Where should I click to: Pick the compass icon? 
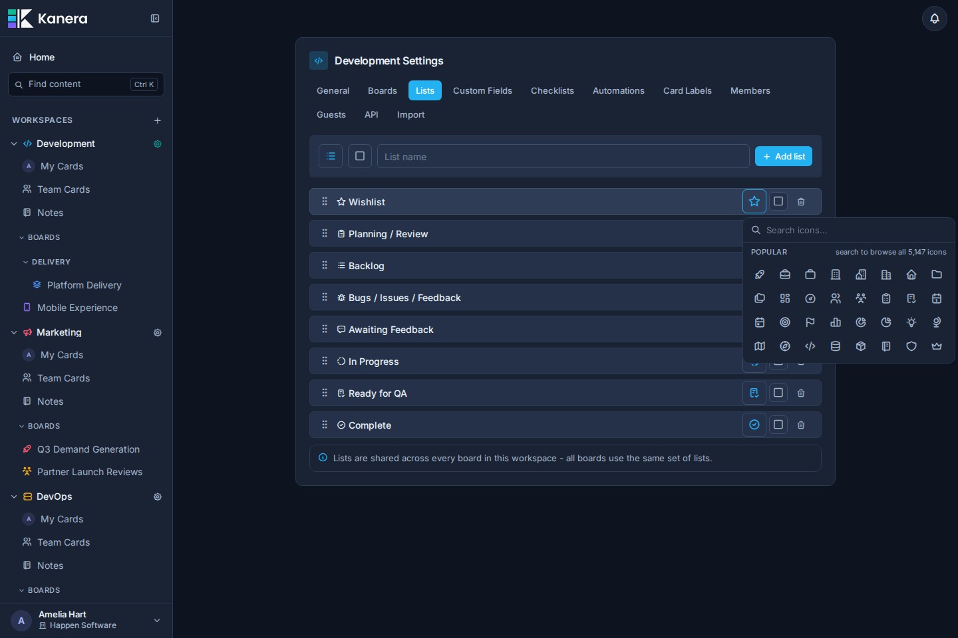click(x=785, y=346)
